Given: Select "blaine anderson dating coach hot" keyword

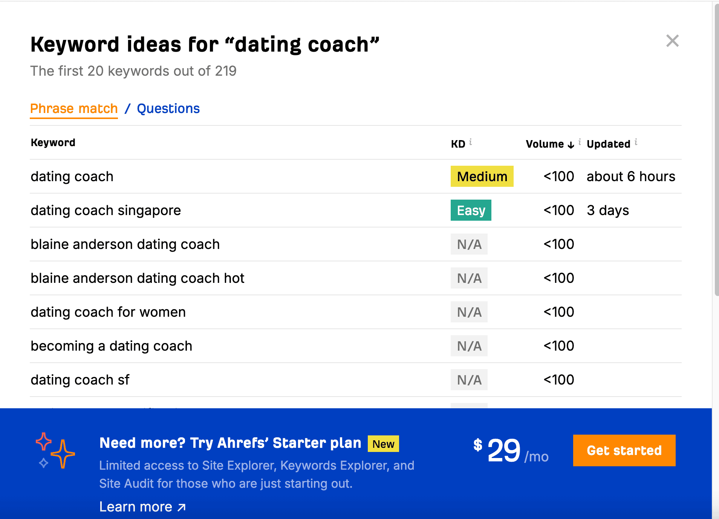Looking at the screenshot, I should pos(138,278).
